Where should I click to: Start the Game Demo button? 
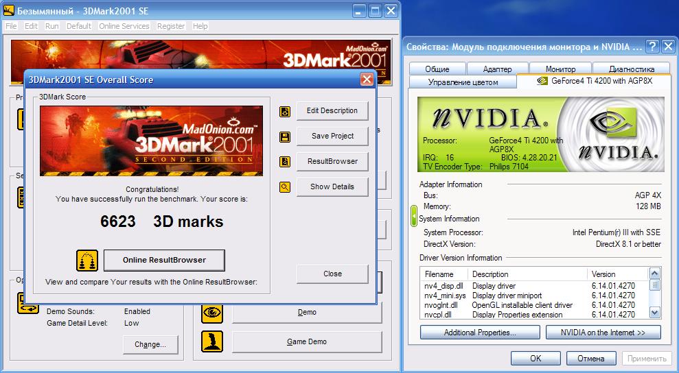(x=307, y=342)
